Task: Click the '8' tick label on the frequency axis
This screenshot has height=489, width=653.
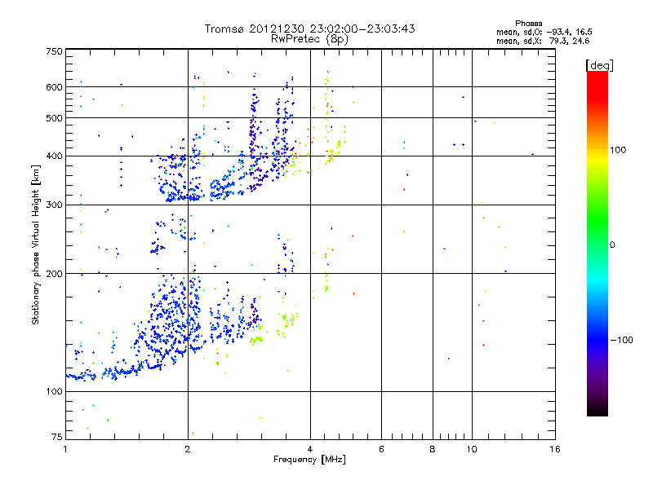Action: coord(433,449)
